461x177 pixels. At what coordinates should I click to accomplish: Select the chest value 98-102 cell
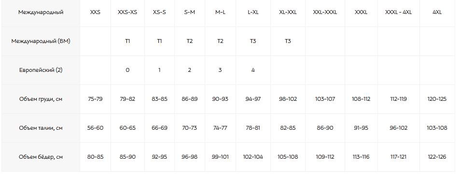coord(288,99)
